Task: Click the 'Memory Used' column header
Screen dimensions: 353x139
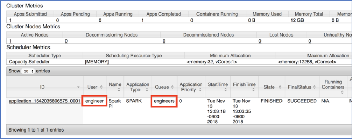Action: [x=267, y=14]
